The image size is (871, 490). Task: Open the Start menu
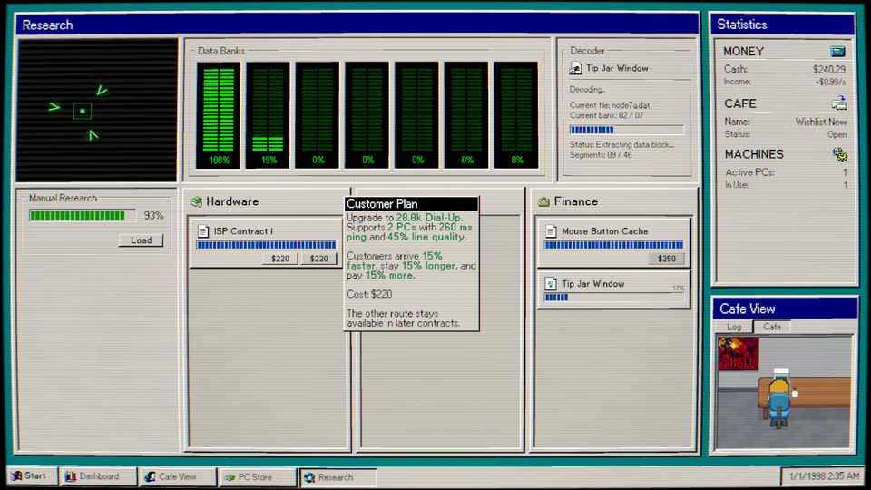[31, 476]
